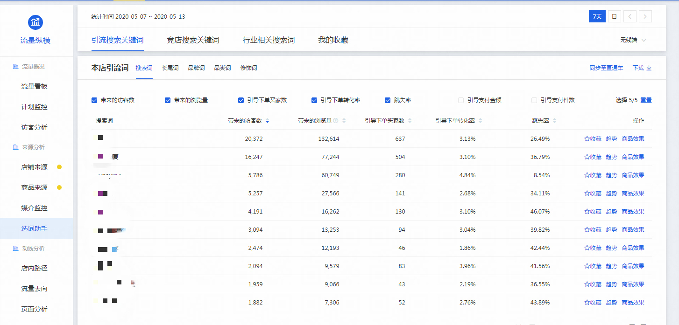Sort by 带来的浏览量 column arrows

tap(344, 121)
